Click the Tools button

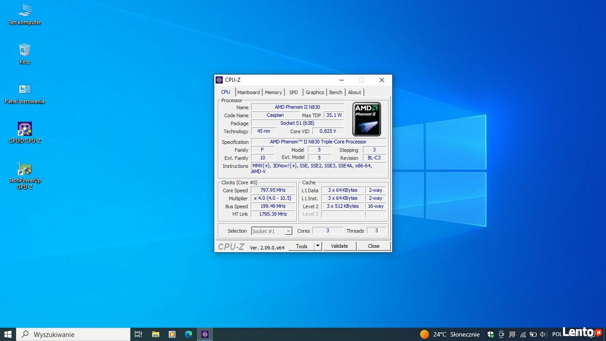(x=302, y=246)
